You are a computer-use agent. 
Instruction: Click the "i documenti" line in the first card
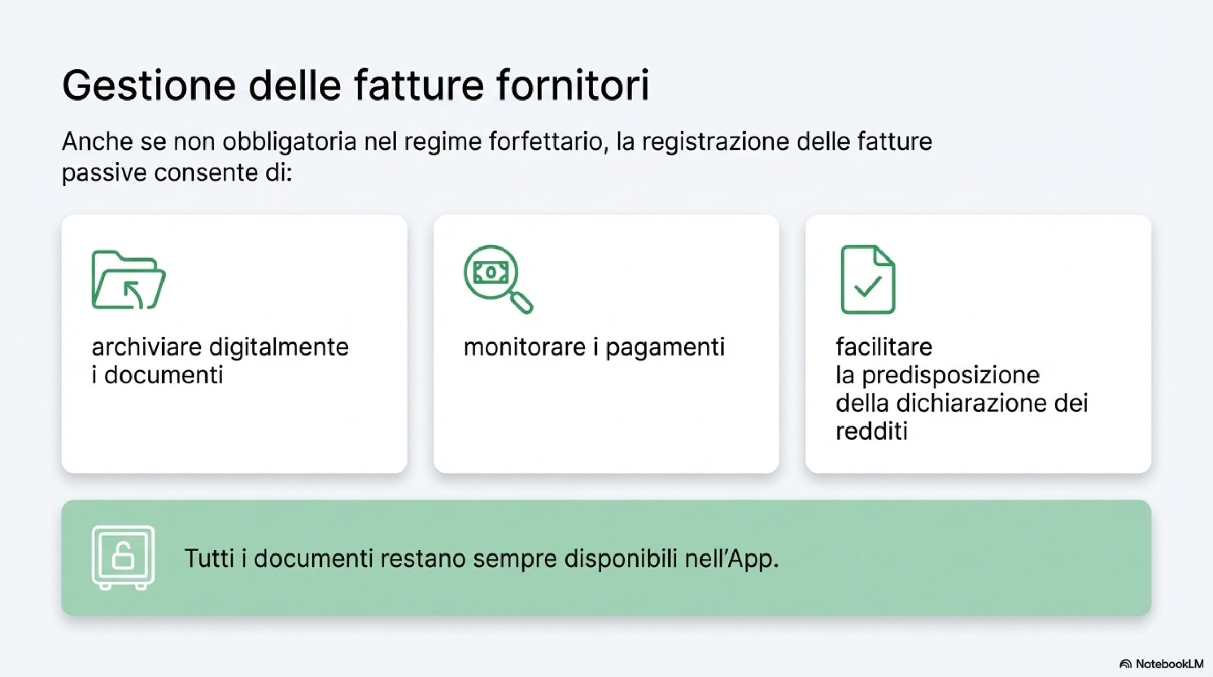[157, 375]
